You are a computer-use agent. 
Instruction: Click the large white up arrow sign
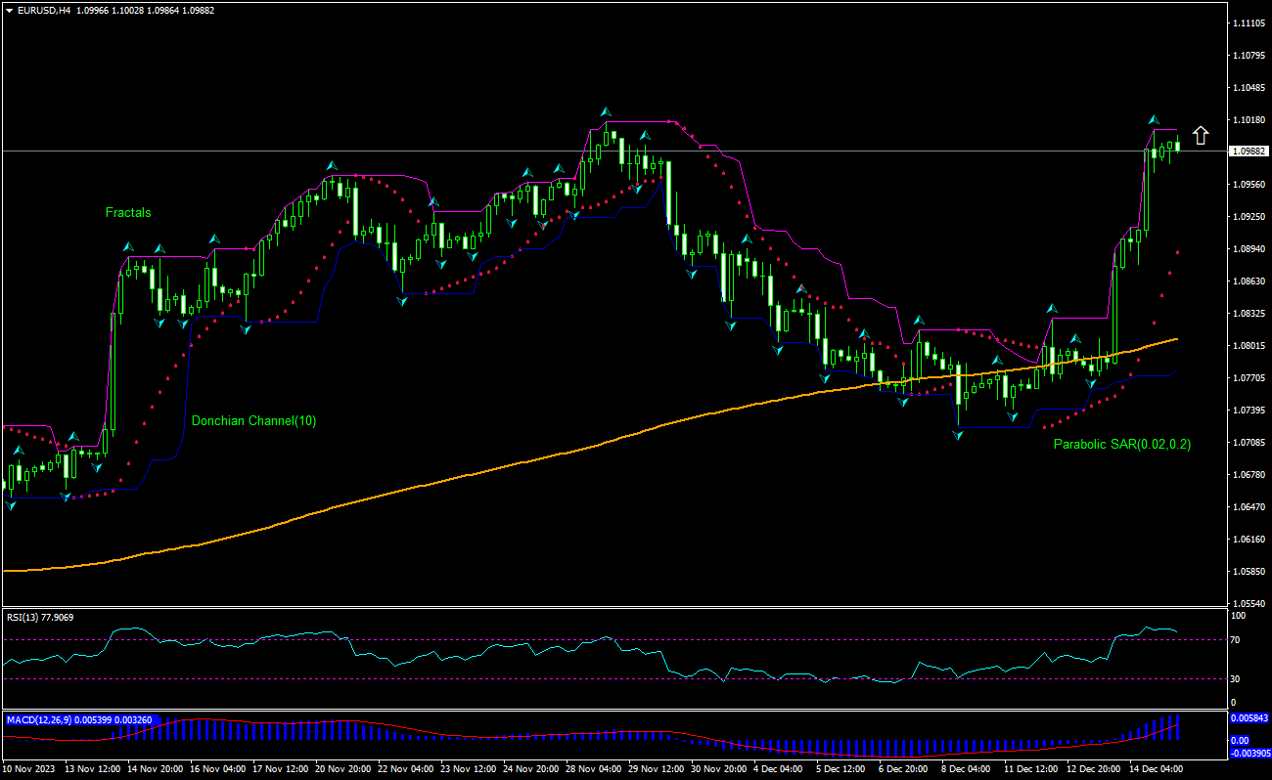point(1200,135)
